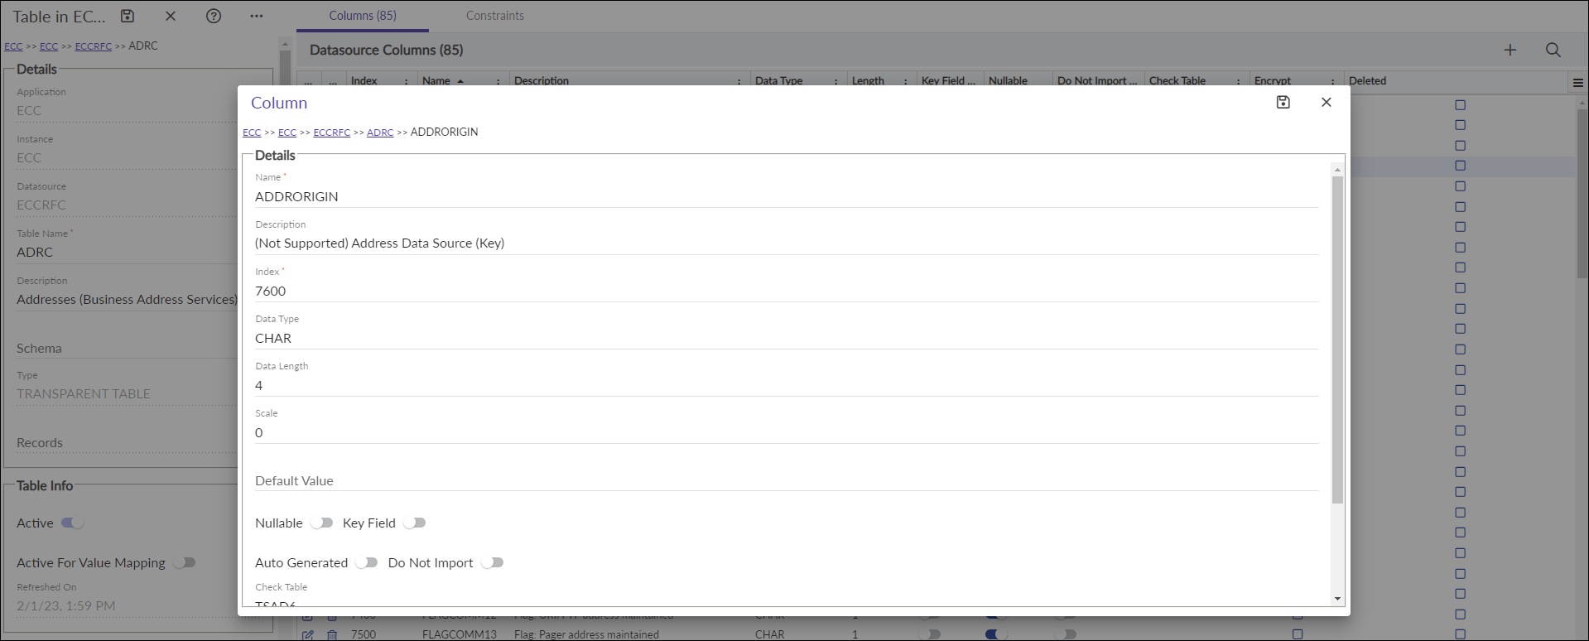Click the Table Name field showing ADRC
This screenshot has width=1589, height=641.
(x=127, y=253)
